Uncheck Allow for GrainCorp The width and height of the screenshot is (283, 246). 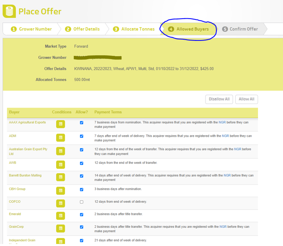point(82,227)
